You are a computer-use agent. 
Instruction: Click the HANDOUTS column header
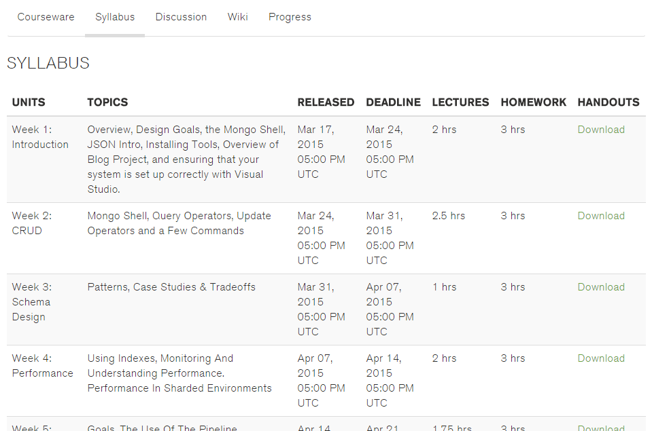tap(608, 102)
